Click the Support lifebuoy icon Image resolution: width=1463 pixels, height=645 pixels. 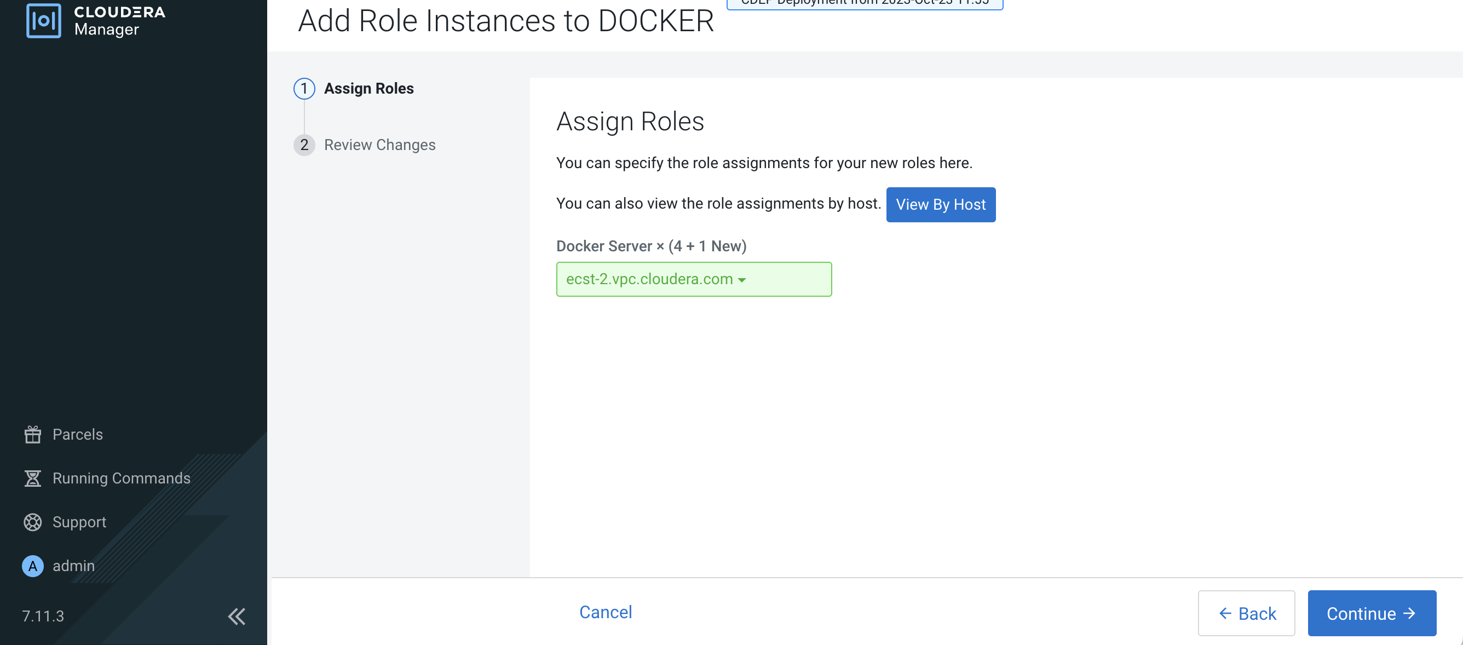coord(32,522)
